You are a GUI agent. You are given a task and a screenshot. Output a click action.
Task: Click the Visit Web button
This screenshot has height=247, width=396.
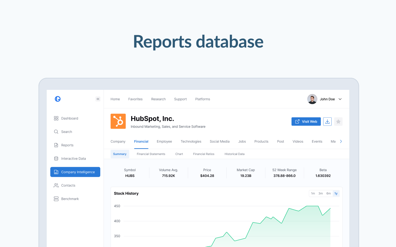coord(306,122)
